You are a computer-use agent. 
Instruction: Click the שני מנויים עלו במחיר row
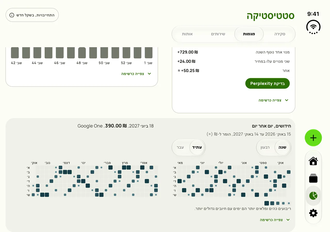(234, 61)
